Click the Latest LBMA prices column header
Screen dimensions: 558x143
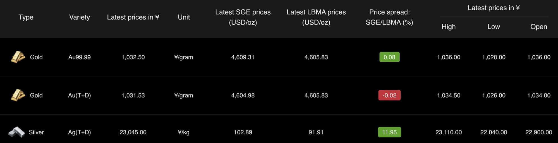tap(316, 17)
